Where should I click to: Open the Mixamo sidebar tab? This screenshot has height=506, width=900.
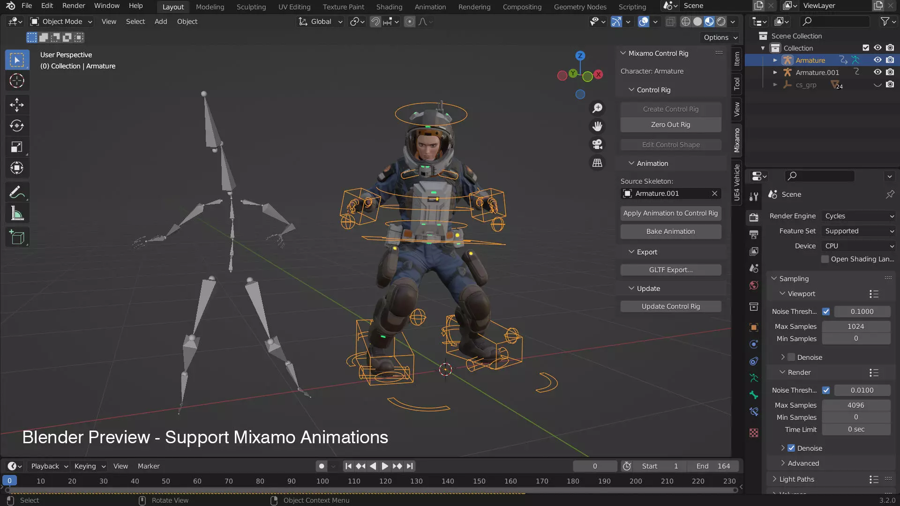[x=737, y=140]
